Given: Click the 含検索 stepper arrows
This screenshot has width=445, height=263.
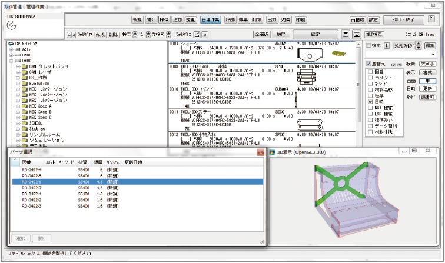Looking at the screenshot, I should pyautogui.click(x=168, y=35).
